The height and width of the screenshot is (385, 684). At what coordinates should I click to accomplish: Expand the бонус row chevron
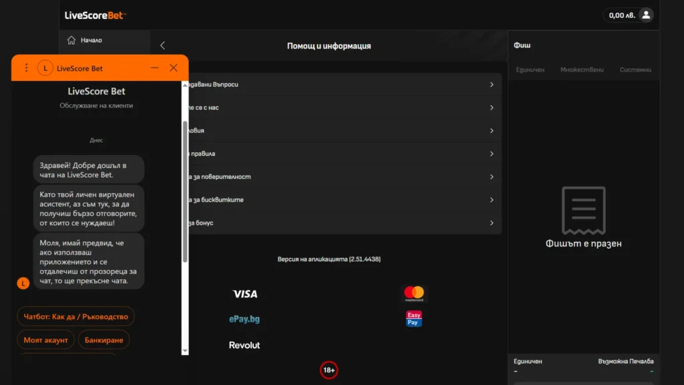pos(491,223)
